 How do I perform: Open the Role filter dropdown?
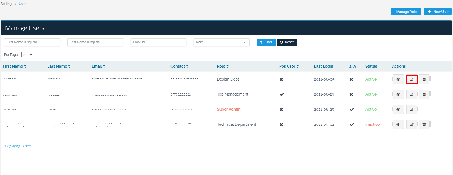pyautogui.click(x=221, y=42)
